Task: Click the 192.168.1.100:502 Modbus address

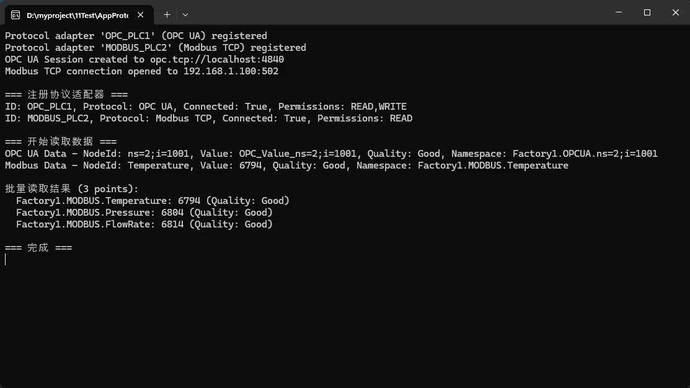Action: click(231, 71)
